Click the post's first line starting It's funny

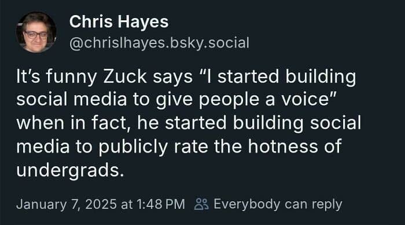[186, 77]
